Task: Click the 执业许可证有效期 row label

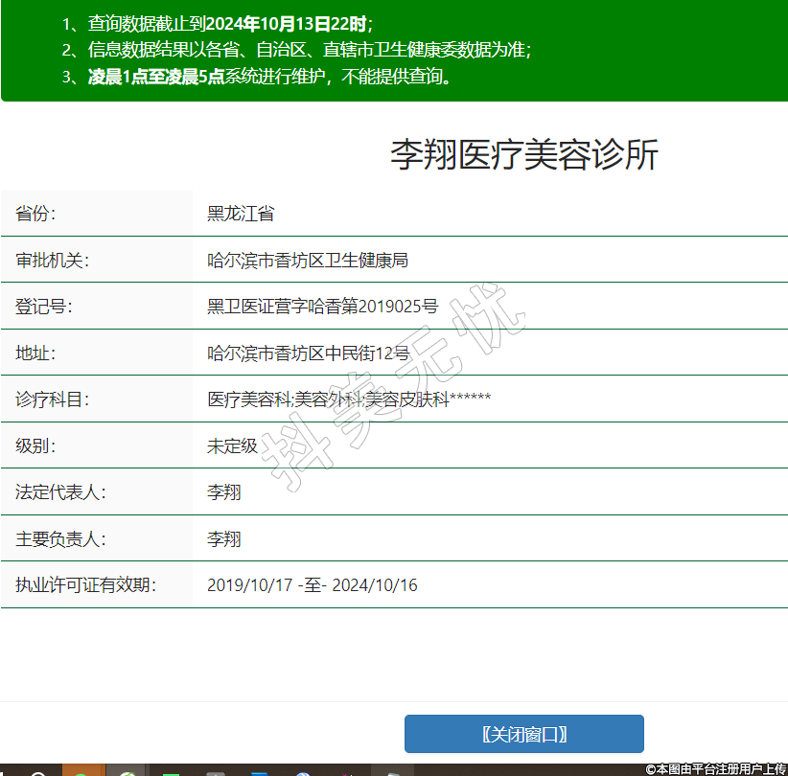Action: click(x=85, y=585)
